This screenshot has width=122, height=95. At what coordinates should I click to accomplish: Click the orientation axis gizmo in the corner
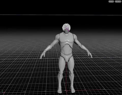tap(3, 92)
